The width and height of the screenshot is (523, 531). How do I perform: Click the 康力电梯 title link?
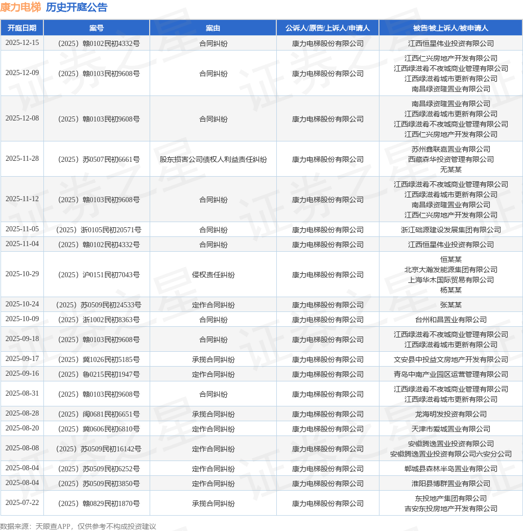[x=20, y=7]
